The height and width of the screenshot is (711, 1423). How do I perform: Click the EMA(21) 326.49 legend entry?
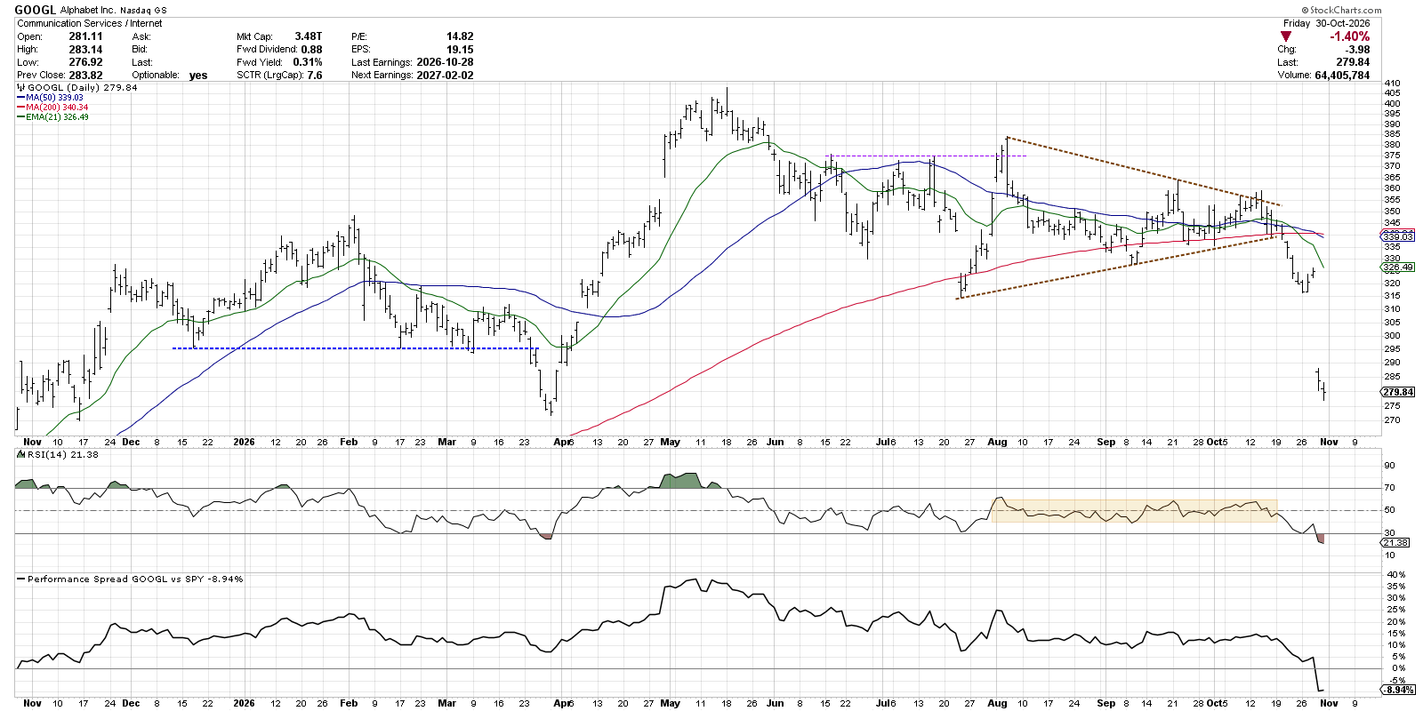[x=53, y=117]
